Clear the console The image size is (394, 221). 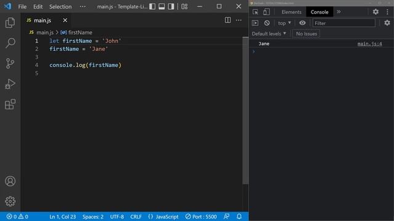[267, 23]
